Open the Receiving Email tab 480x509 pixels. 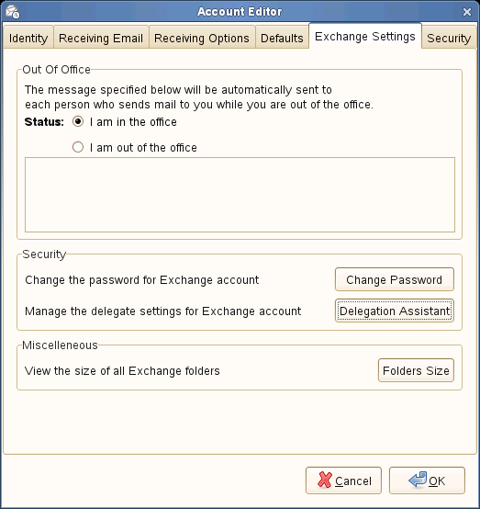pyautogui.click(x=101, y=38)
